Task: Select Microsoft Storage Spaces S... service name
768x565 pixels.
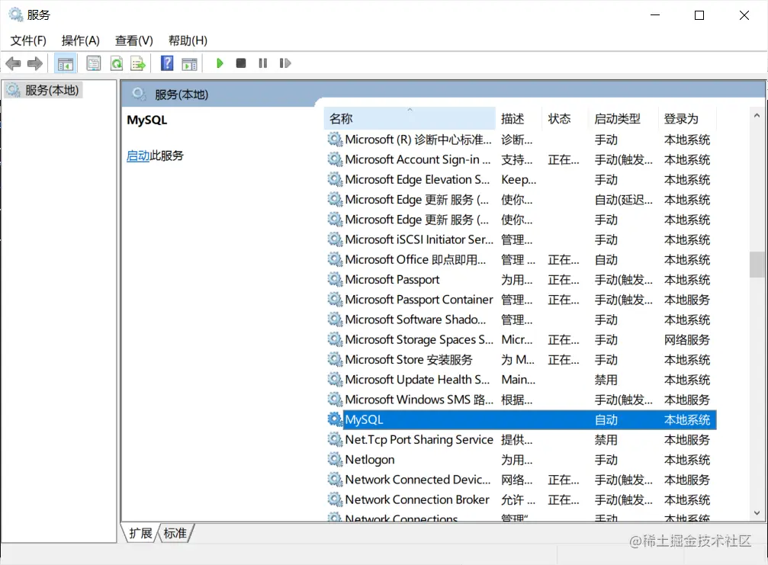Action: point(419,339)
